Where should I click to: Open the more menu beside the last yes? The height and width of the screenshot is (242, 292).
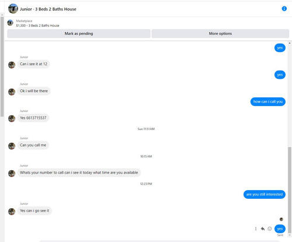256,229
